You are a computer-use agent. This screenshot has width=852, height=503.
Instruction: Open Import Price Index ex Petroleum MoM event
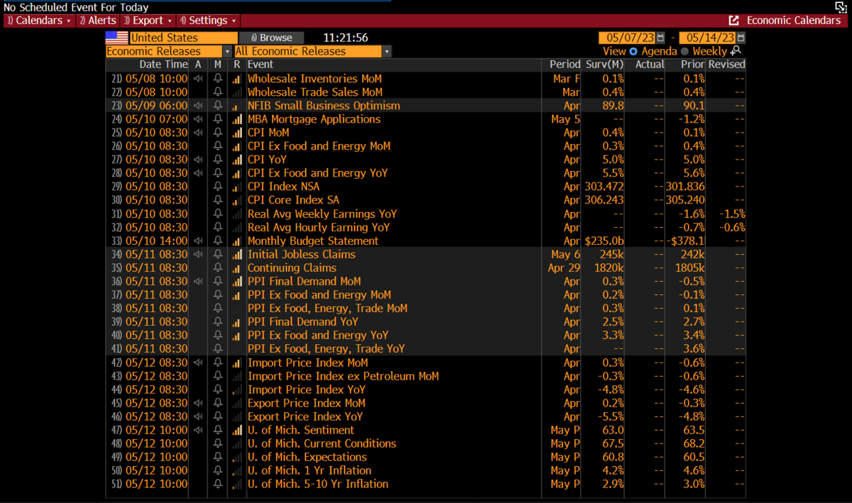[343, 376]
